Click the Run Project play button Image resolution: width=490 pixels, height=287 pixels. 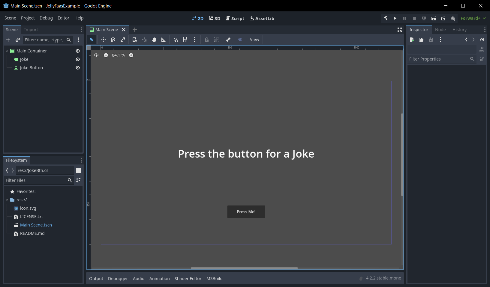(x=395, y=18)
